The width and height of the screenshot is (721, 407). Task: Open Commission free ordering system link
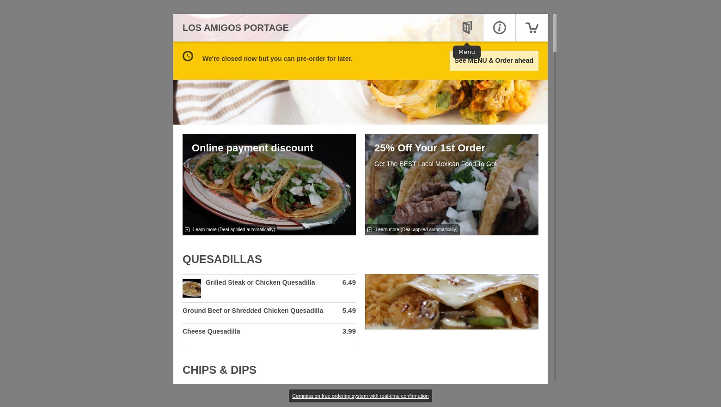point(360,396)
